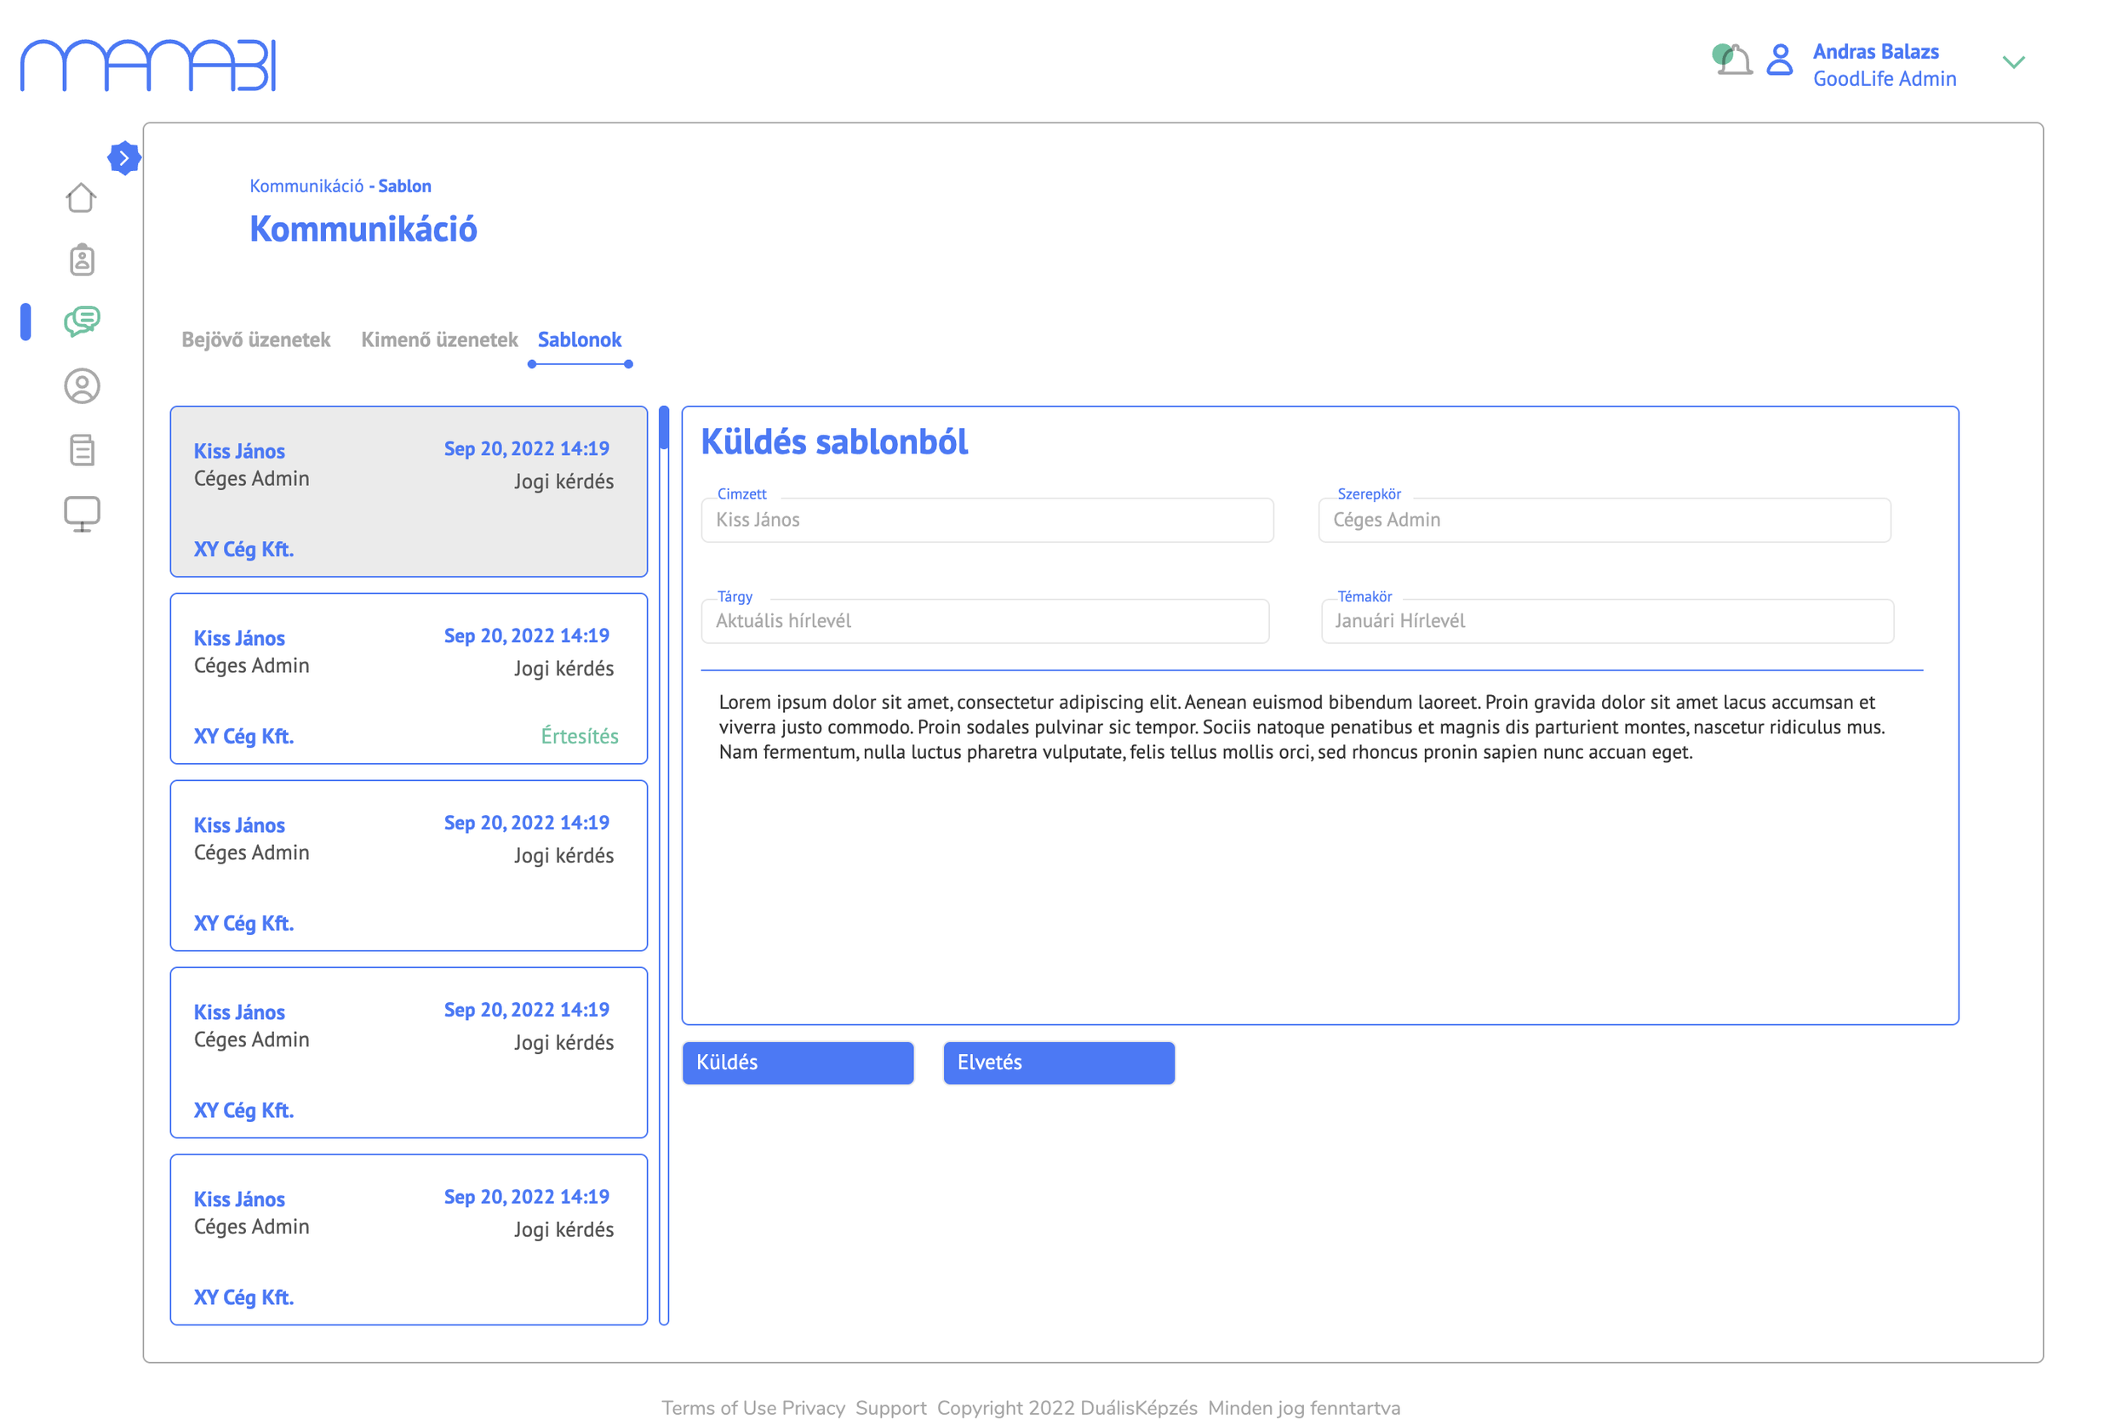Click inside the Tárgy input field
Viewport: 2128px width, 1419px height.
[985, 621]
